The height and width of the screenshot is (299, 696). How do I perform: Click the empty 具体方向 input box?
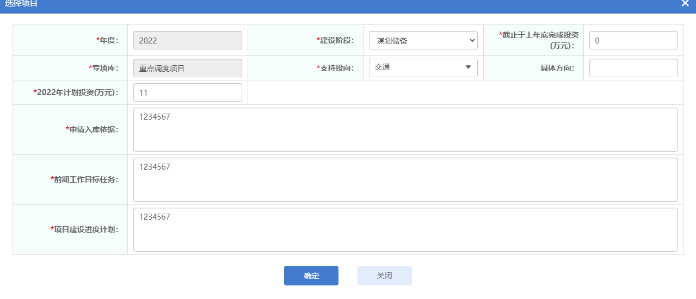[x=633, y=68]
